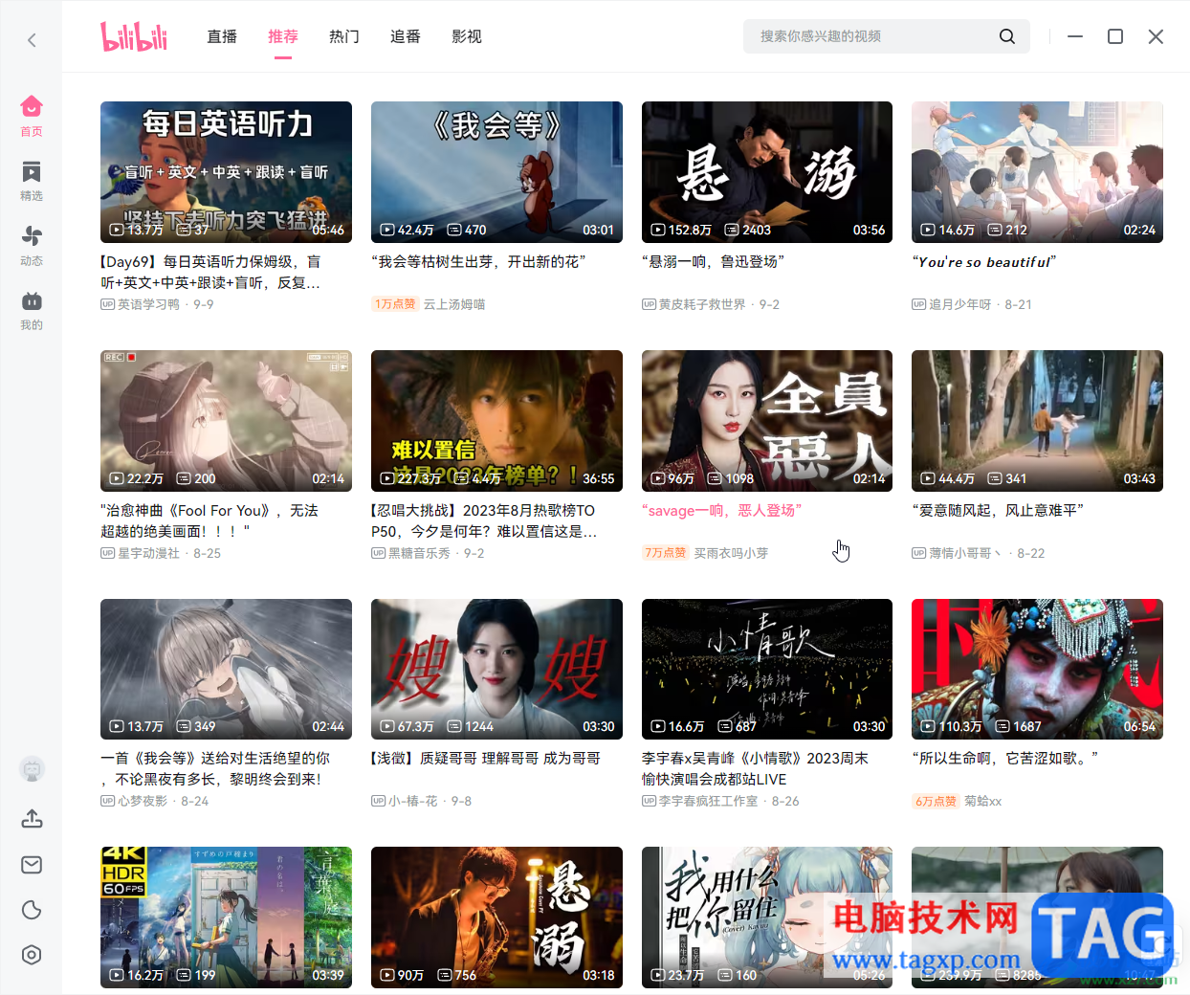This screenshot has width=1190, height=995.
Task: Open 4K HDR 60FPS anime thumbnail
Action: [x=226, y=918]
